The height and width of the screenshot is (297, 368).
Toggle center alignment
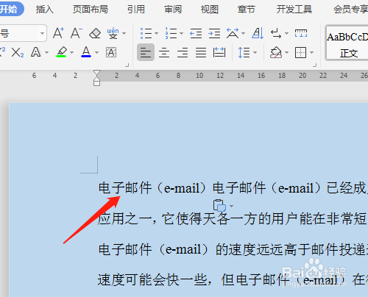(164, 52)
